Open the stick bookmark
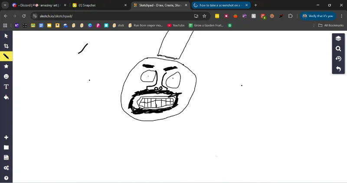 pyautogui.click(x=118, y=26)
